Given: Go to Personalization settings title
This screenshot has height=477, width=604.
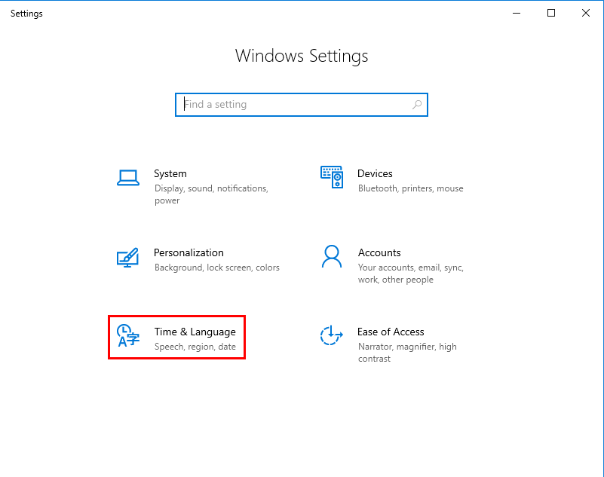Looking at the screenshot, I should point(189,252).
